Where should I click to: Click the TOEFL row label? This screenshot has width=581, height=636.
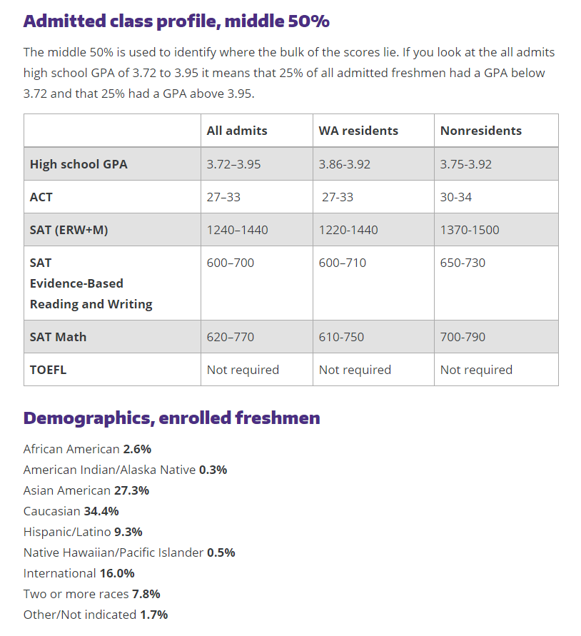48,370
